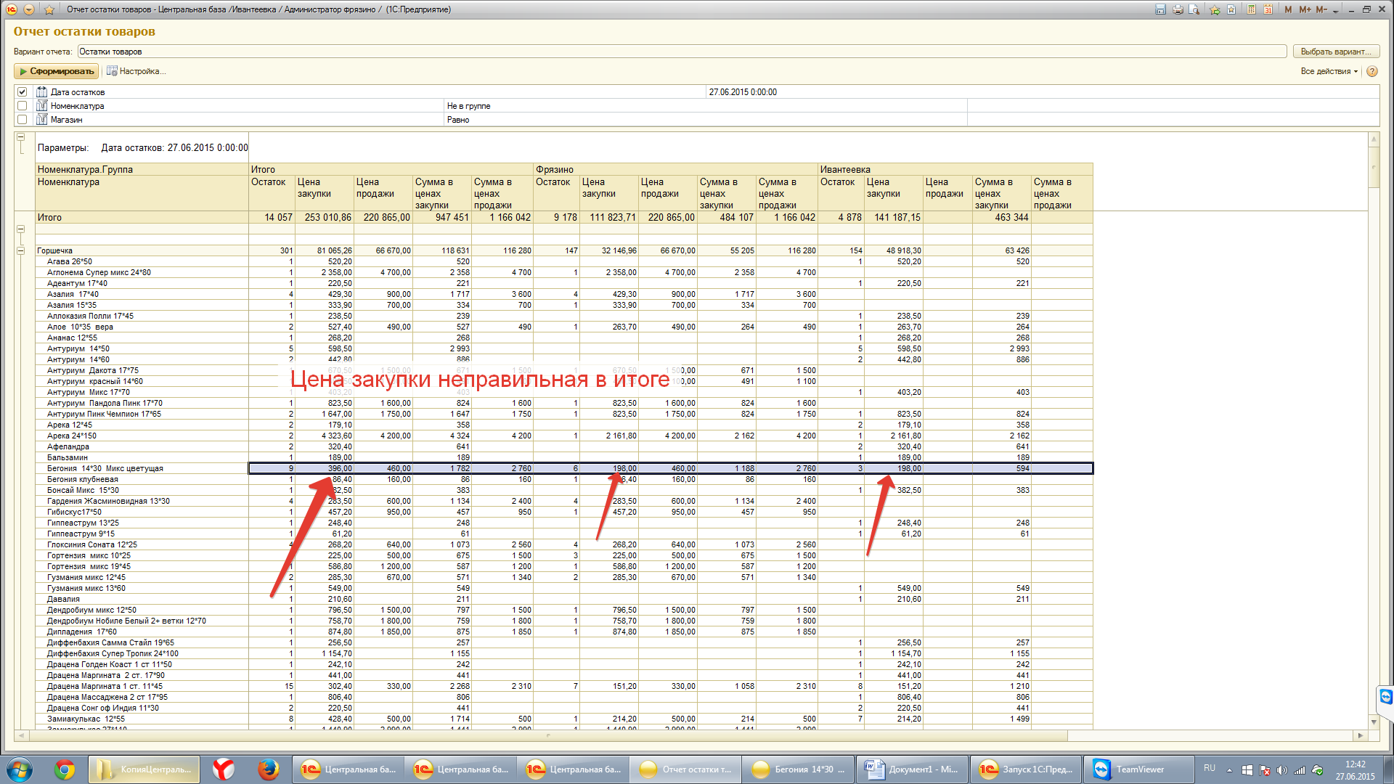Click the Выбрать вариант button
Viewport: 1394px width, 784px height.
[x=1335, y=52]
